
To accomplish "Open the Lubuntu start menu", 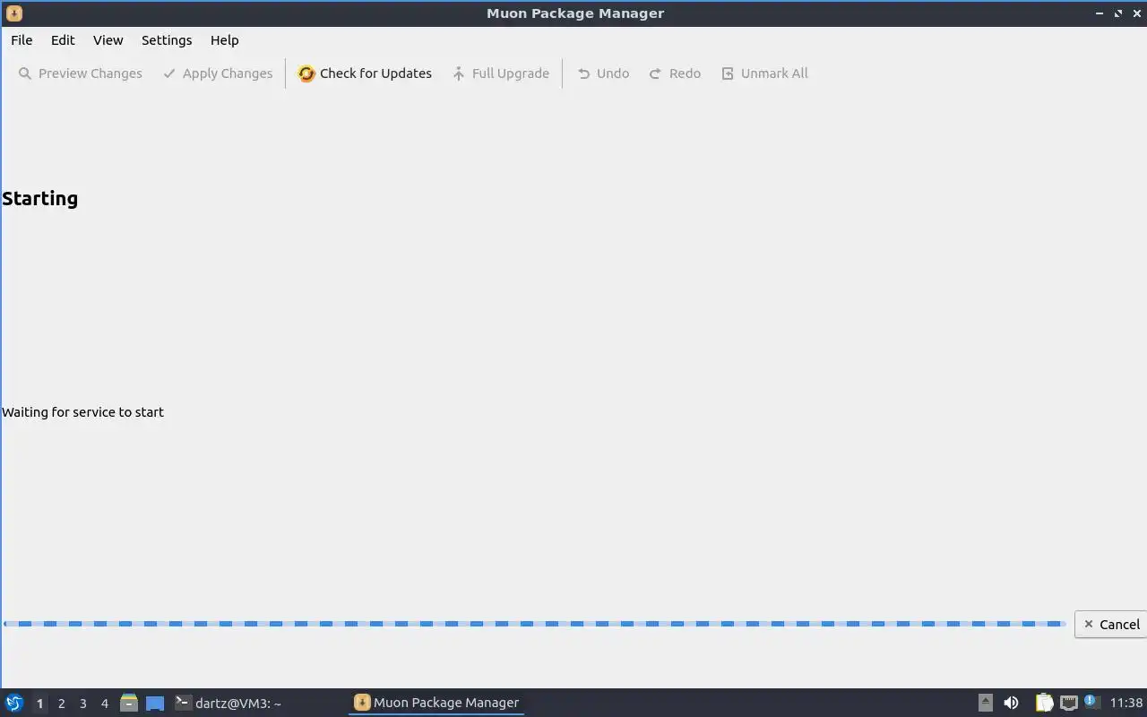I will [13, 704].
